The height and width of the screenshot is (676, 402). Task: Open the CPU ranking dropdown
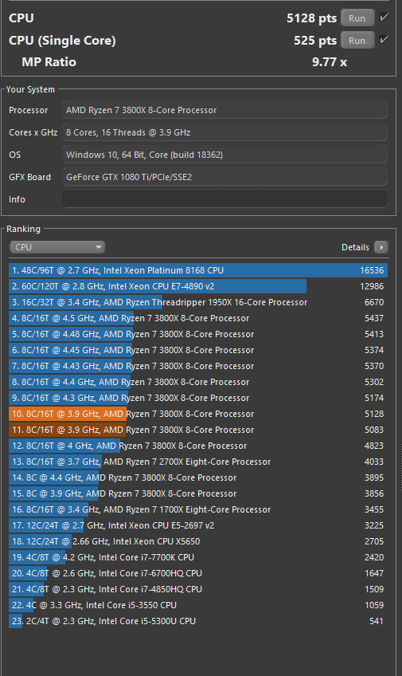(x=57, y=247)
